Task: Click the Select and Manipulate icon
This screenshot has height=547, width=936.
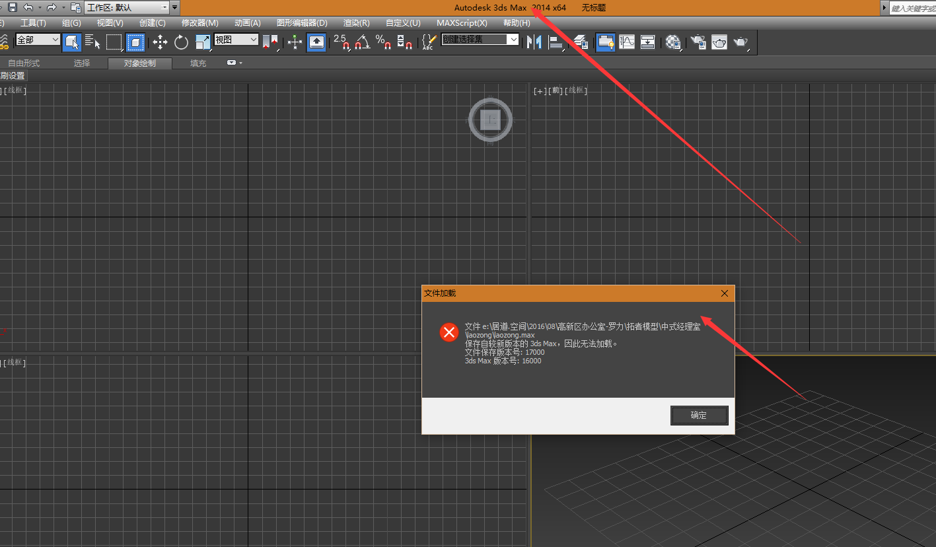Action: click(295, 42)
